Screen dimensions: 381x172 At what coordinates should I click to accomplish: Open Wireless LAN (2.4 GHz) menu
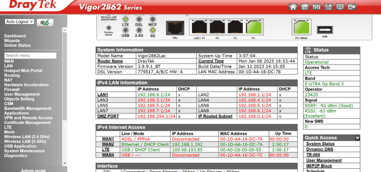(x=27, y=137)
